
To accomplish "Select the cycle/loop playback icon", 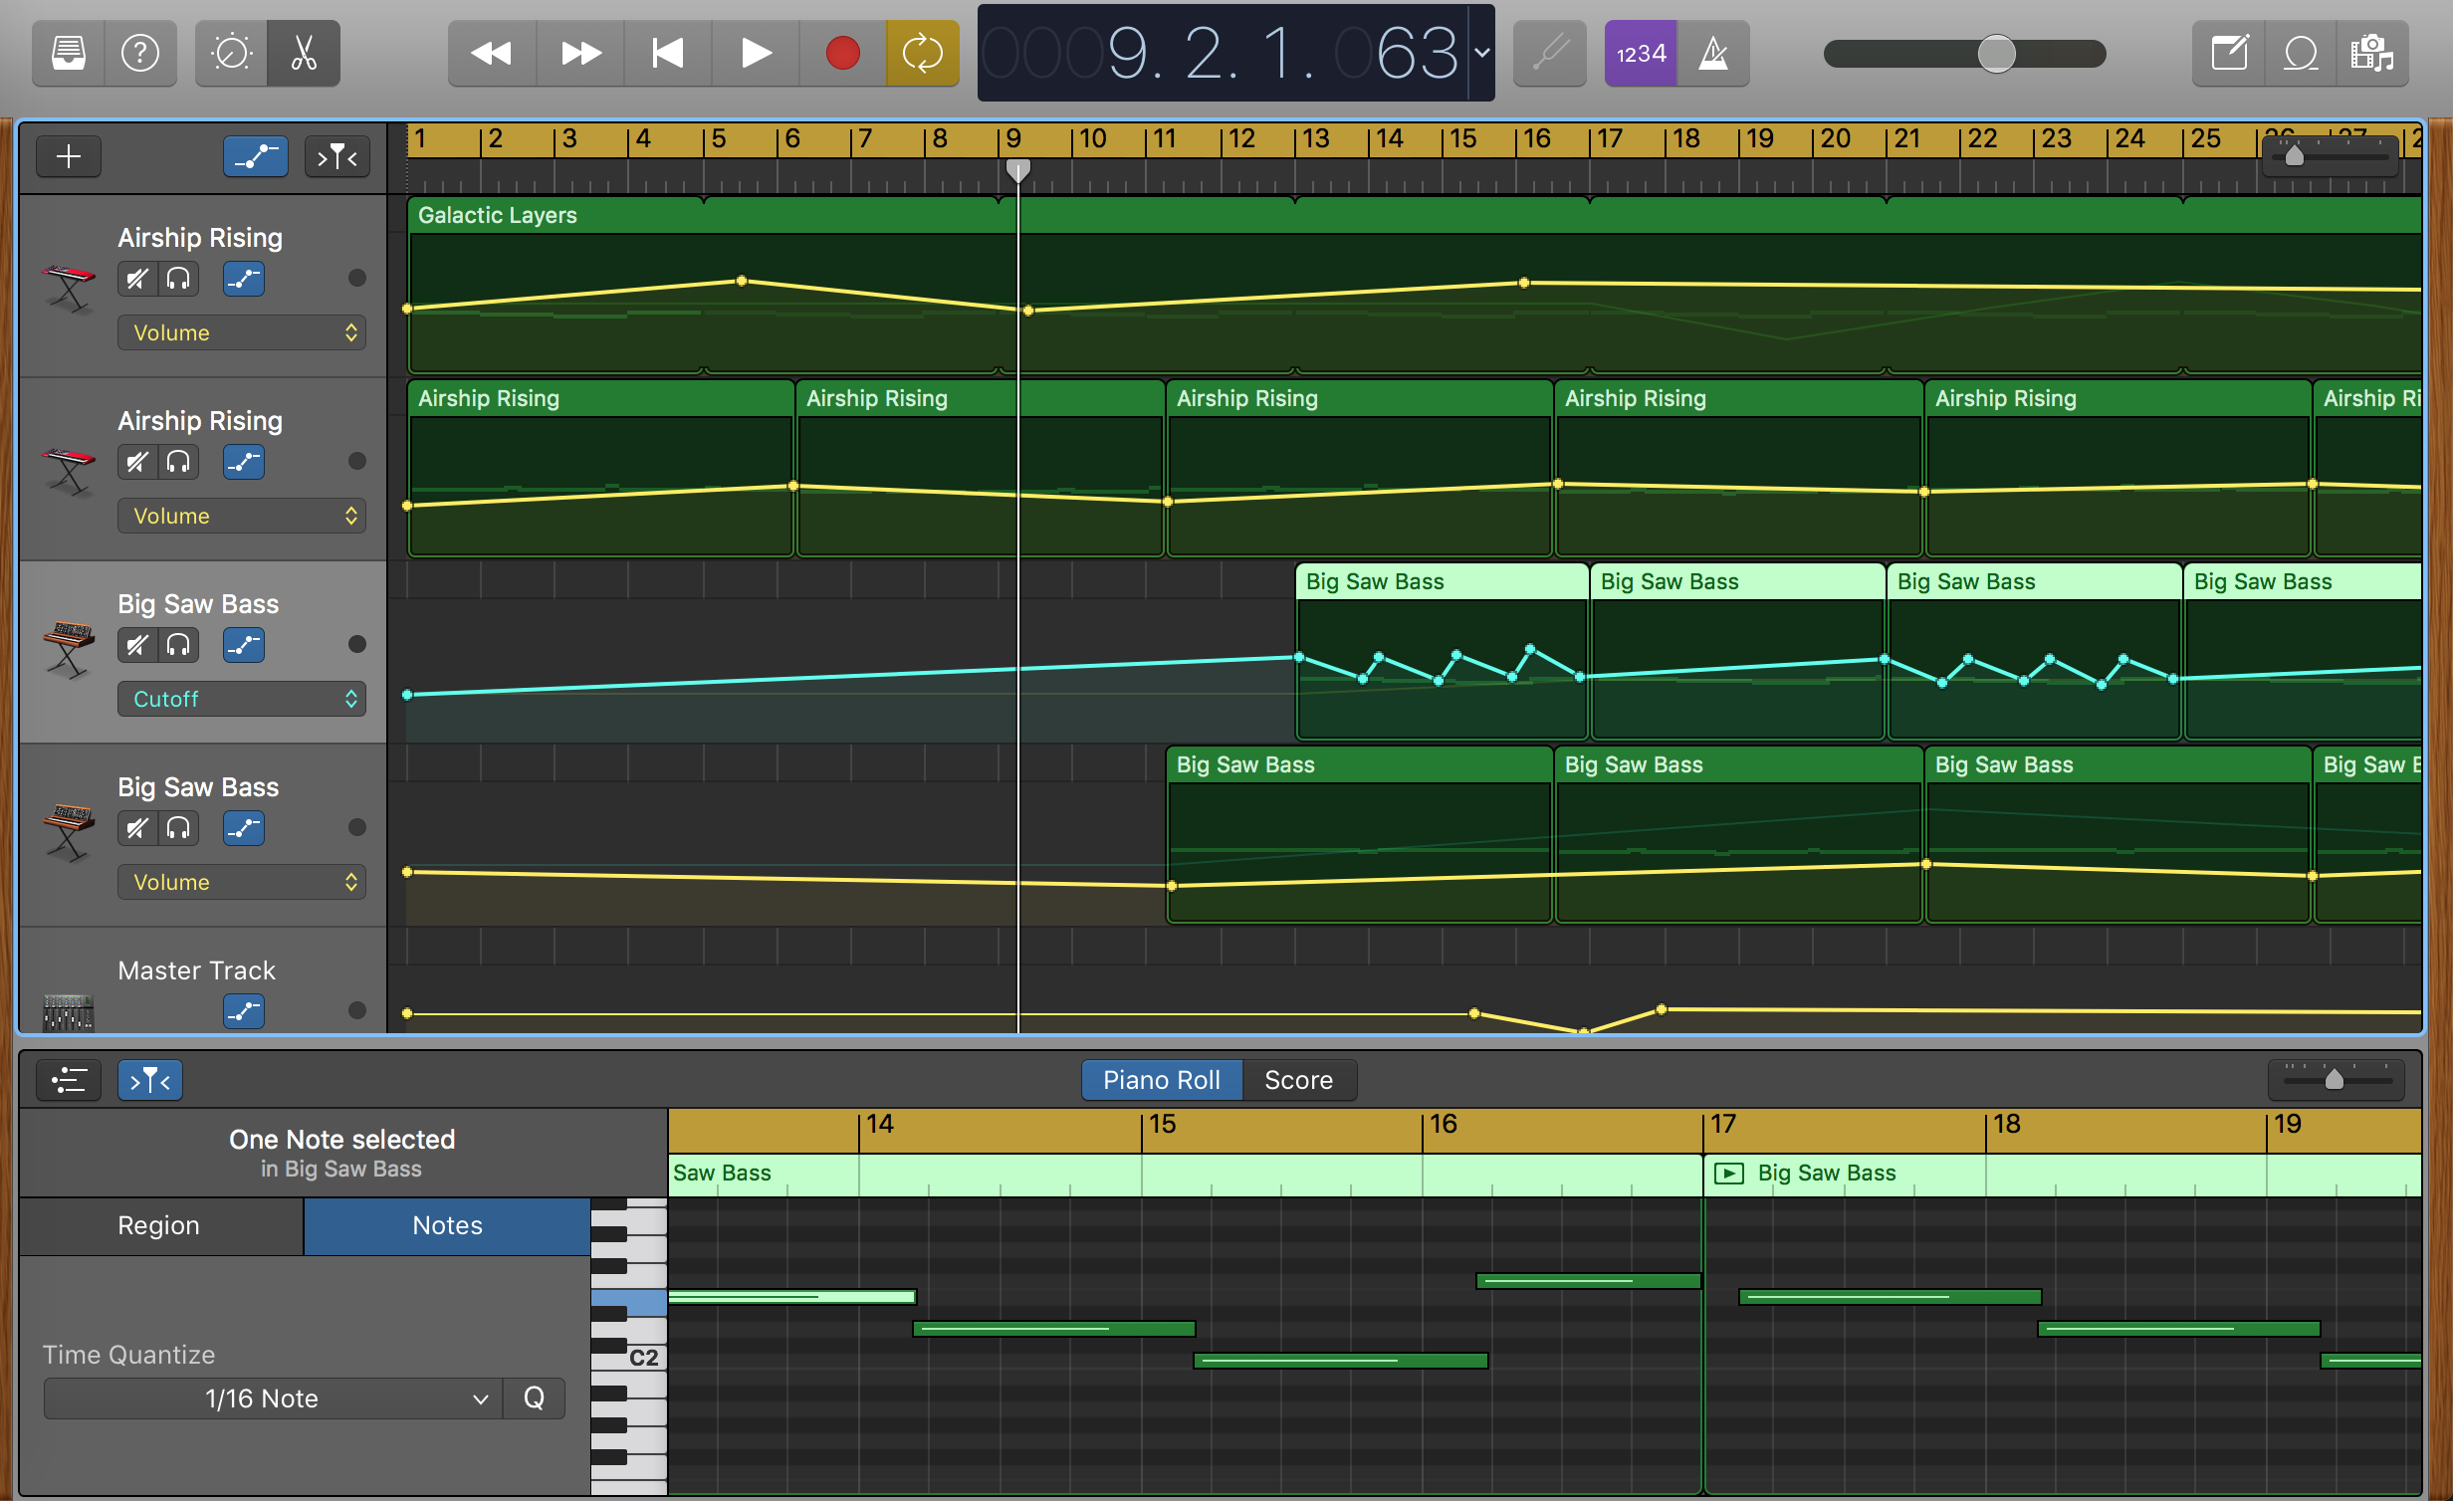I will click(924, 53).
